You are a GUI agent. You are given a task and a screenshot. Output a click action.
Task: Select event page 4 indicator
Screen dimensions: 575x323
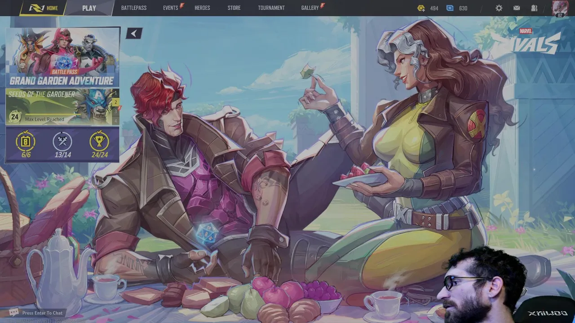click(x=115, y=120)
